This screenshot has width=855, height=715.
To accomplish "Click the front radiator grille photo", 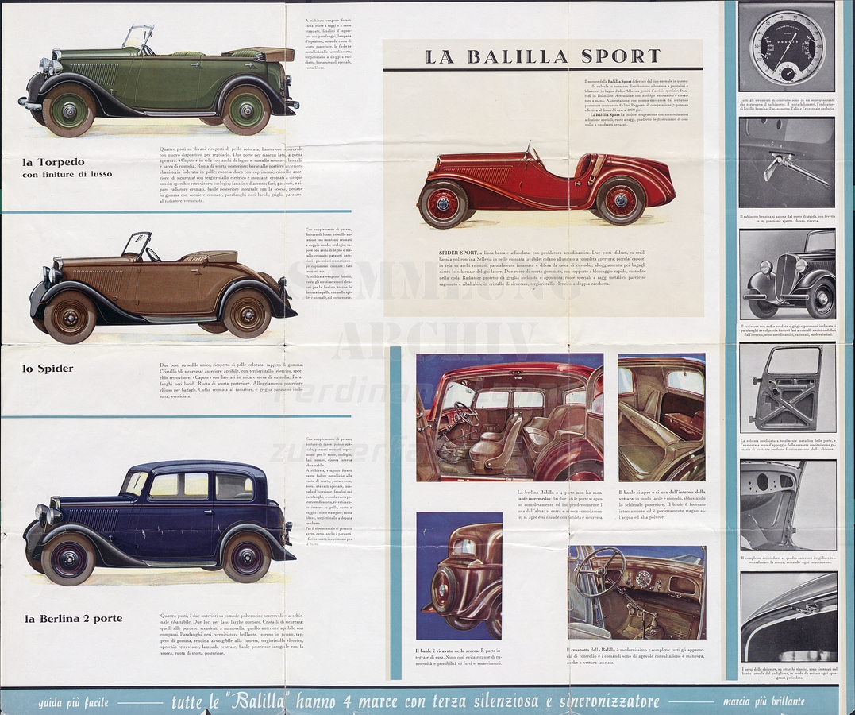I will [787, 274].
